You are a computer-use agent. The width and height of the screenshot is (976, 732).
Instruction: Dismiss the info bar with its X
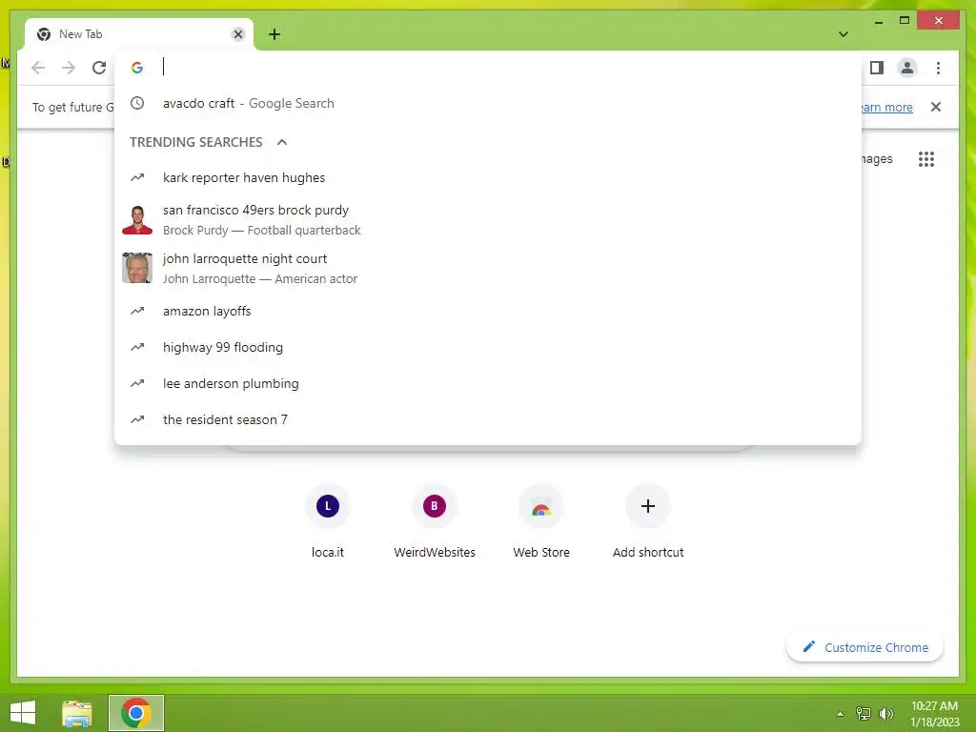pyautogui.click(x=936, y=107)
